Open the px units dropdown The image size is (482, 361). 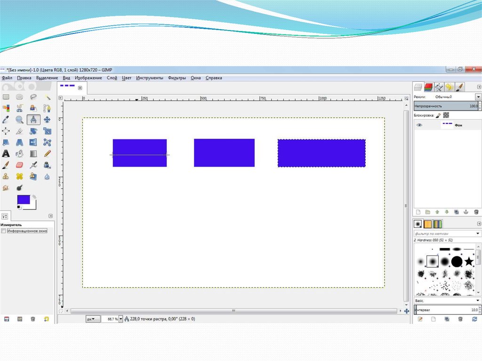tap(93, 319)
